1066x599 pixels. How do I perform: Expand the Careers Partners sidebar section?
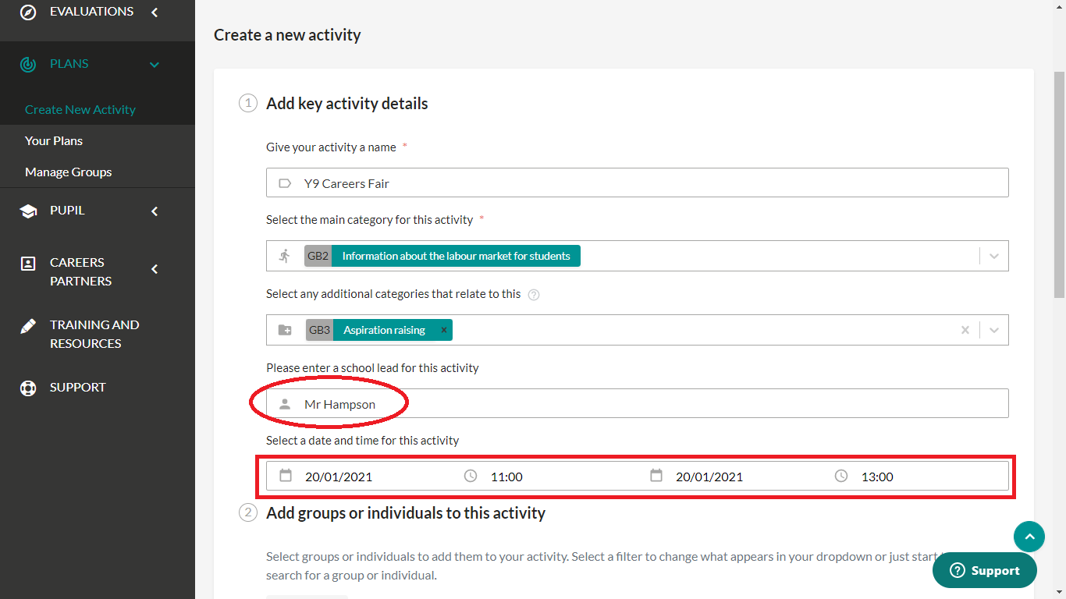[x=155, y=269]
